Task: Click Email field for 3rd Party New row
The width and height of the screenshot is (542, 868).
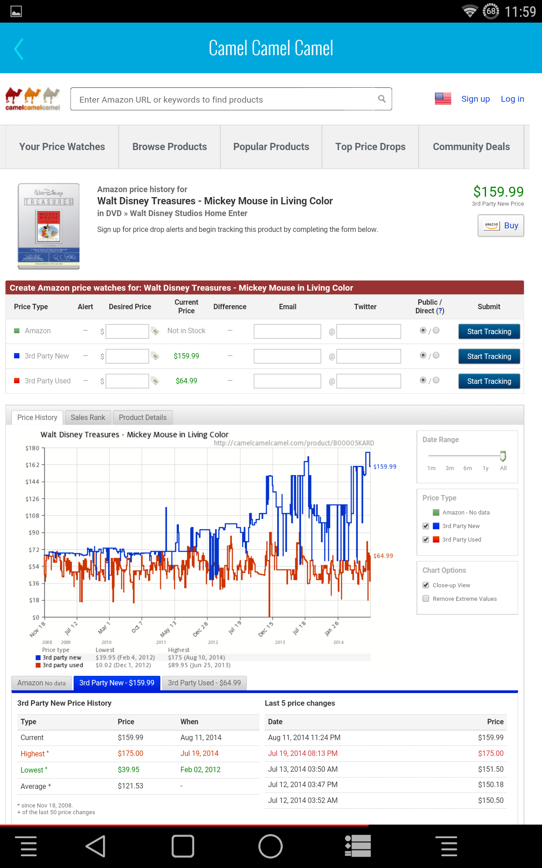Action: pos(287,356)
